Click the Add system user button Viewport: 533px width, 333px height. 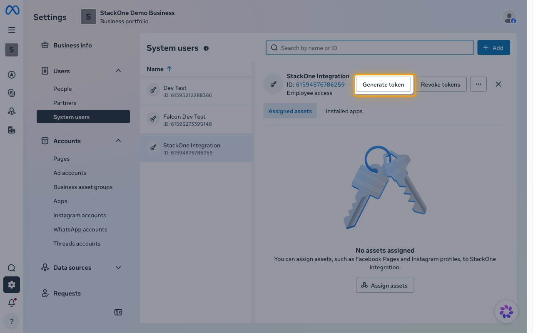pos(493,47)
